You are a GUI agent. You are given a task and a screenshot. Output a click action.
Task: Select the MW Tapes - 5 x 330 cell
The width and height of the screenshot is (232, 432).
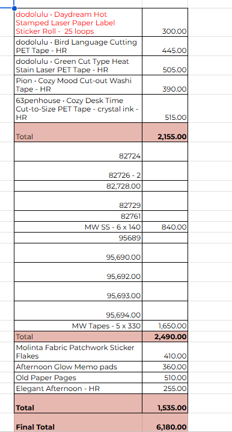point(78,326)
